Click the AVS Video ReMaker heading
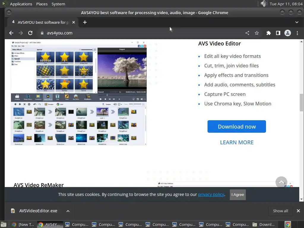Screen dimensions: 304x228 (x=39, y=185)
